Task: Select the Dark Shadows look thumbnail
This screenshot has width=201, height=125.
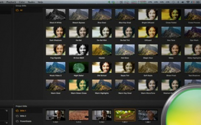Action: (x=56, y=32)
